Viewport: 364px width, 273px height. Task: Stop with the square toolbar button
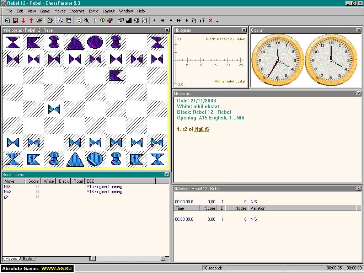171,20
